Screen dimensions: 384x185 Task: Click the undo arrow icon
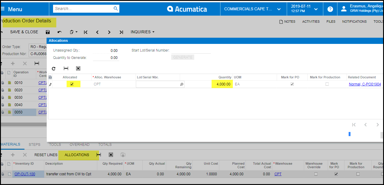pos(60,32)
